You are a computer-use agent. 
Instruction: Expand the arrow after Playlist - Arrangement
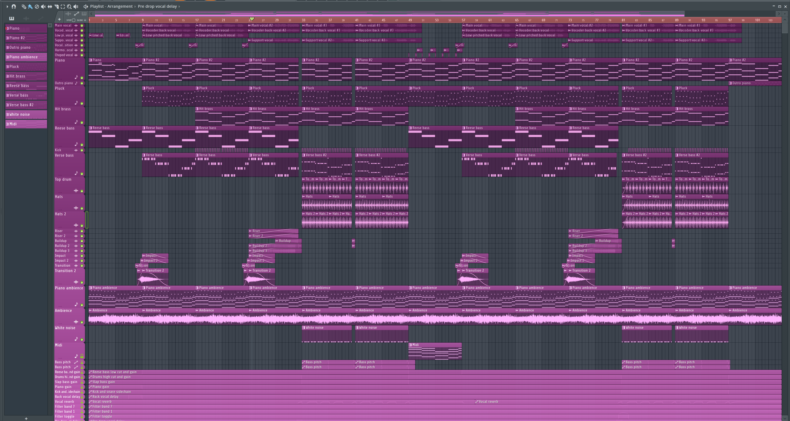click(135, 6)
